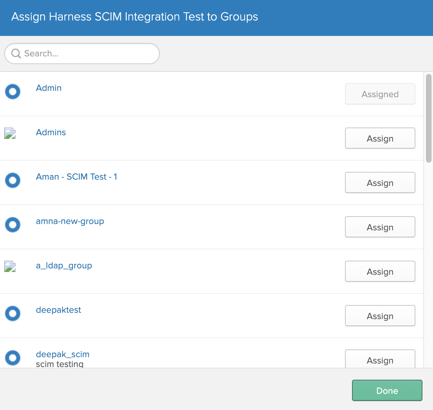433x410 pixels.
Task: Open the amna-new-group link
Action: (70, 222)
